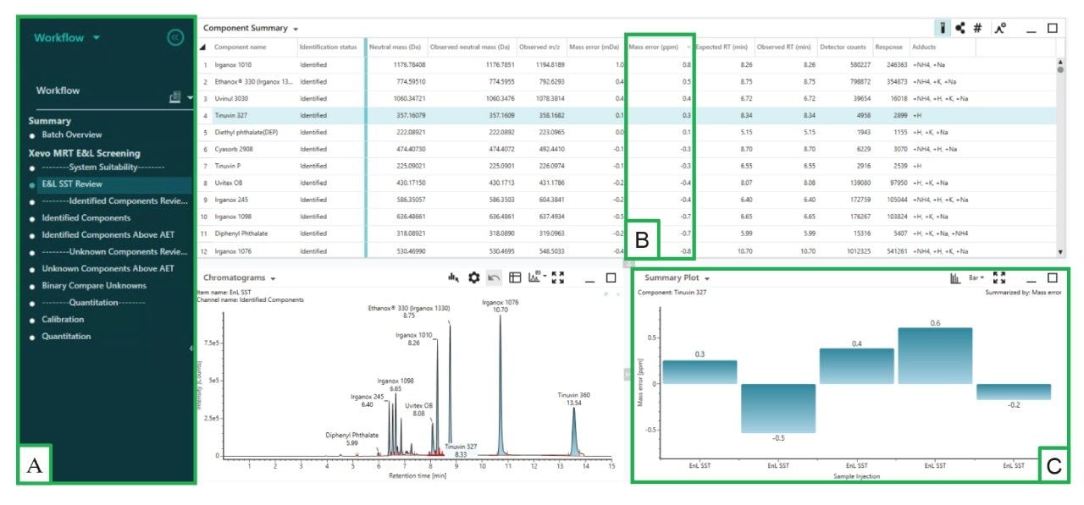The image size is (1084, 505).
Task: Open the dropdown arrow beside workflow layout icon
Action: (x=191, y=98)
